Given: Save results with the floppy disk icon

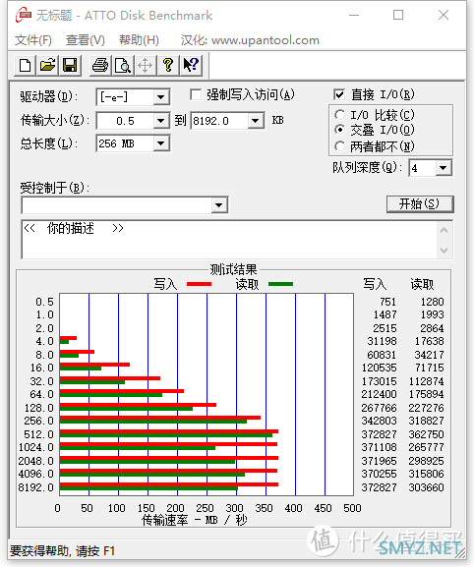Looking at the screenshot, I should [x=70, y=66].
